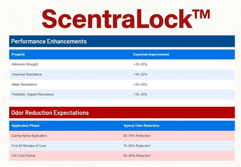Viewport: 241px width, 167px height.
Task: Click the 70–85% Reduction value
Action: click(x=137, y=146)
